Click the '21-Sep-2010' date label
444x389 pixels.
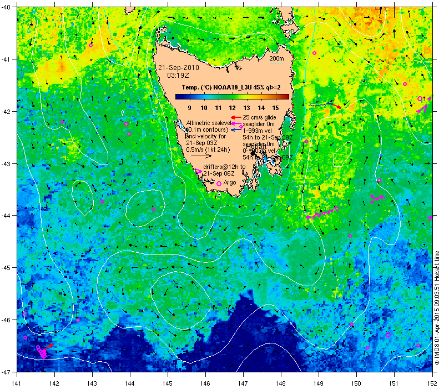pyautogui.click(x=178, y=68)
